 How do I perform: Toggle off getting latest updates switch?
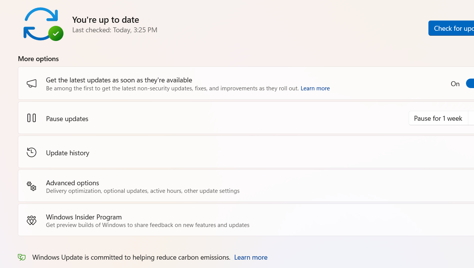[470, 84]
